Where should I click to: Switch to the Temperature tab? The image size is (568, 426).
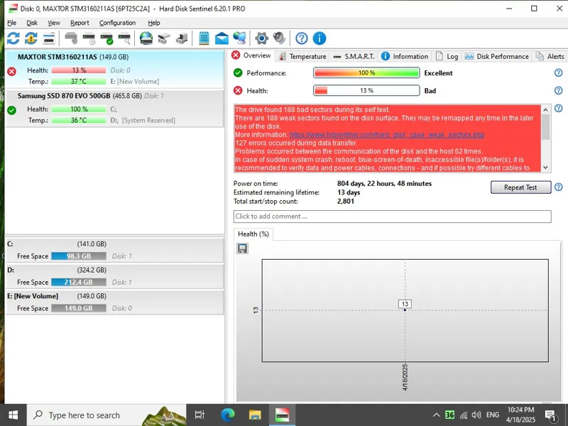click(302, 56)
